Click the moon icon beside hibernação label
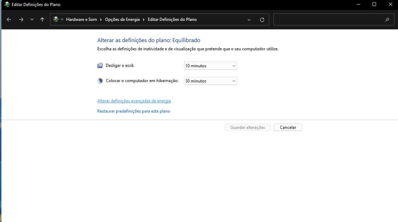Viewport: 398px width, 222px height. [100, 81]
